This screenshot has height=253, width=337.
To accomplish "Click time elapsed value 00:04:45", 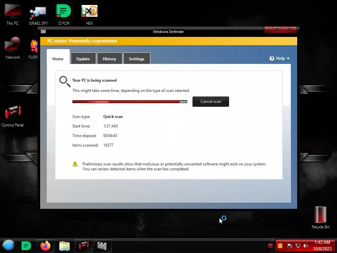I will click(x=110, y=135).
